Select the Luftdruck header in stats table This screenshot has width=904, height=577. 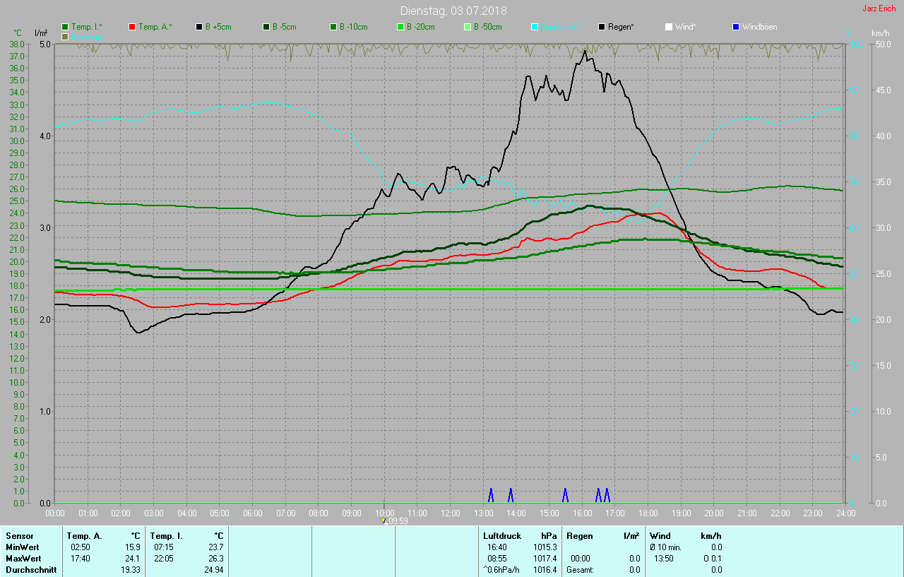501,536
